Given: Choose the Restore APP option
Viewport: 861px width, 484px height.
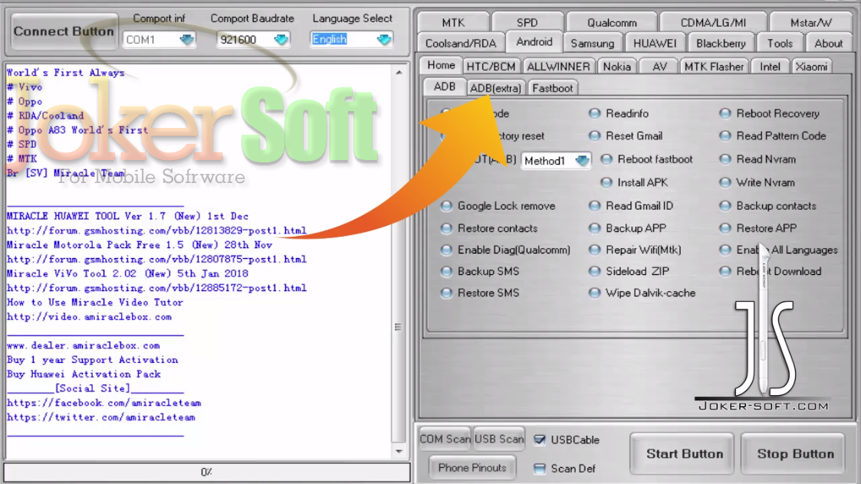Looking at the screenshot, I should pyautogui.click(x=757, y=228).
